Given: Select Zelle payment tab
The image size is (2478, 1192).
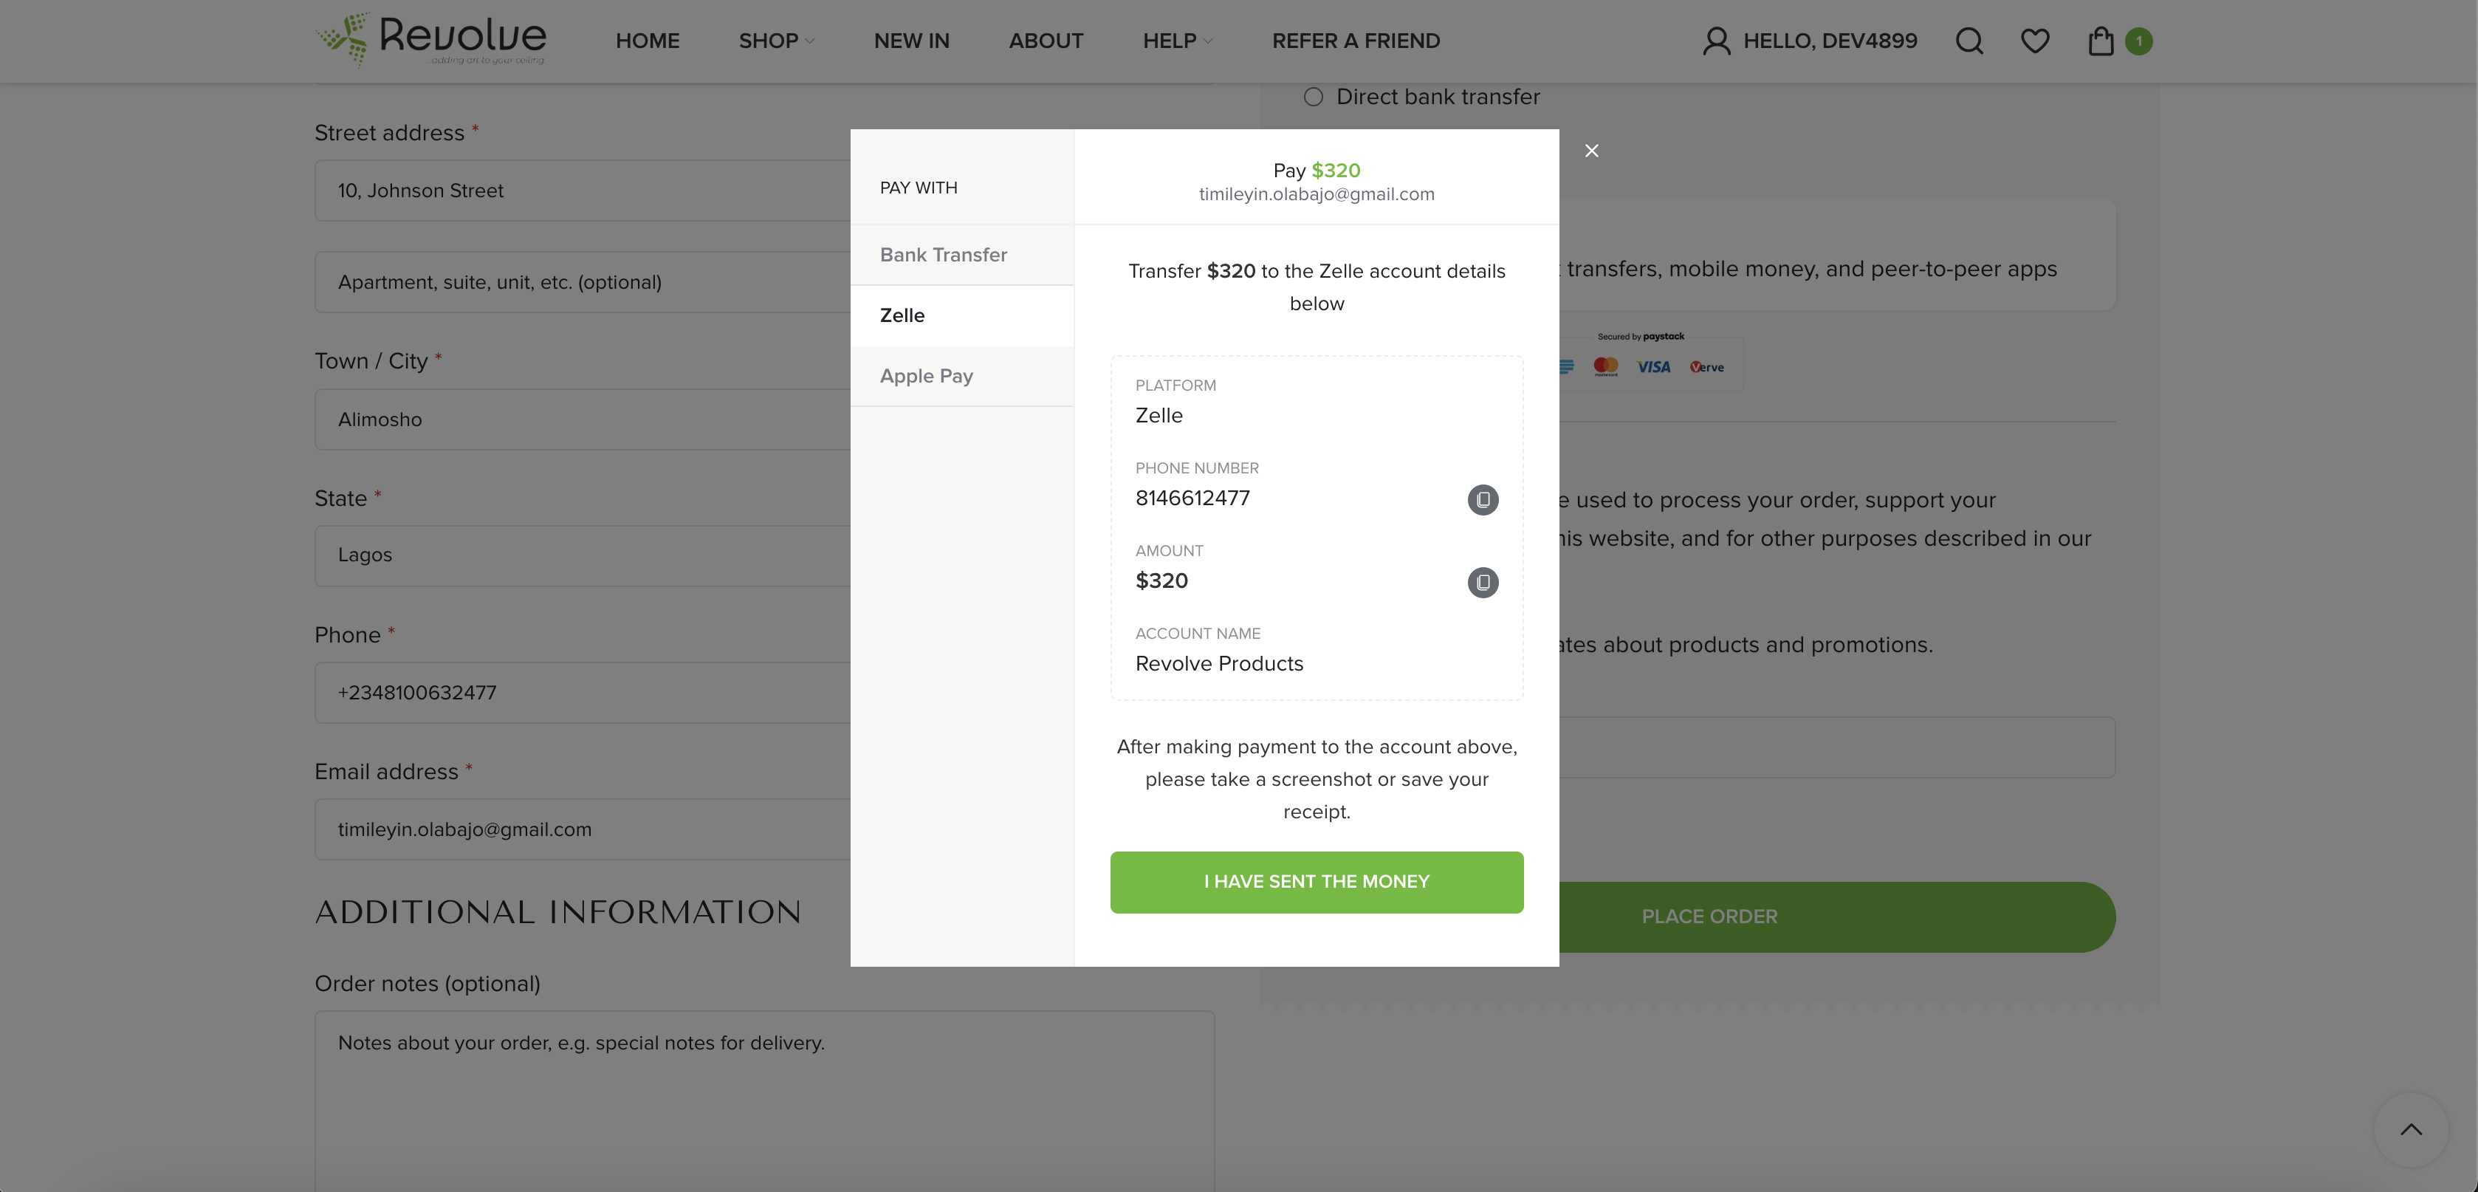Looking at the screenshot, I should tap(962, 315).
